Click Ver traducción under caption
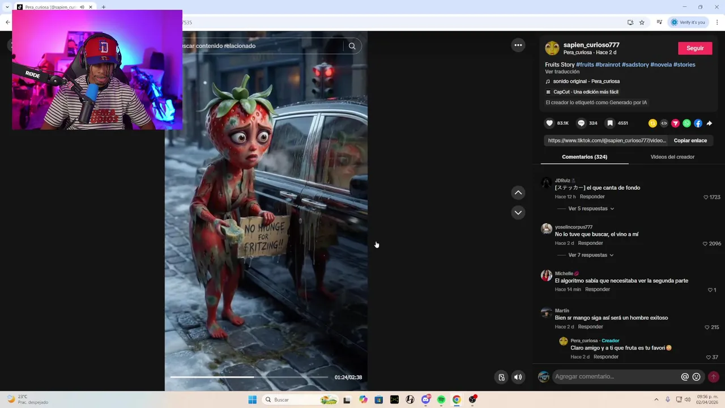The height and width of the screenshot is (408, 725). point(562,72)
